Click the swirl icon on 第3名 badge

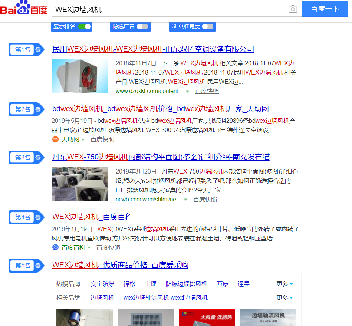click(x=38, y=157)
